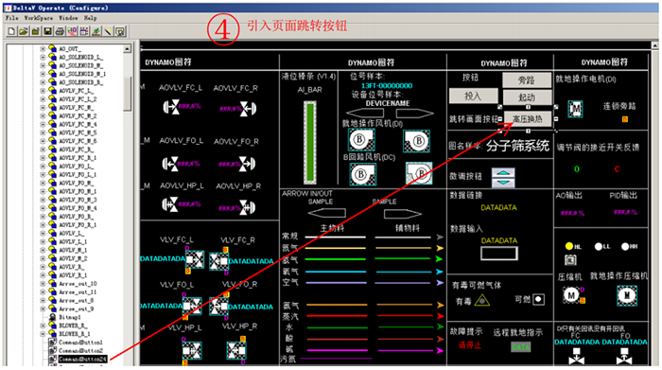Click the New document toolbar icon
Viewport: 662px width, 370px height.
click(x=11, y=31)
